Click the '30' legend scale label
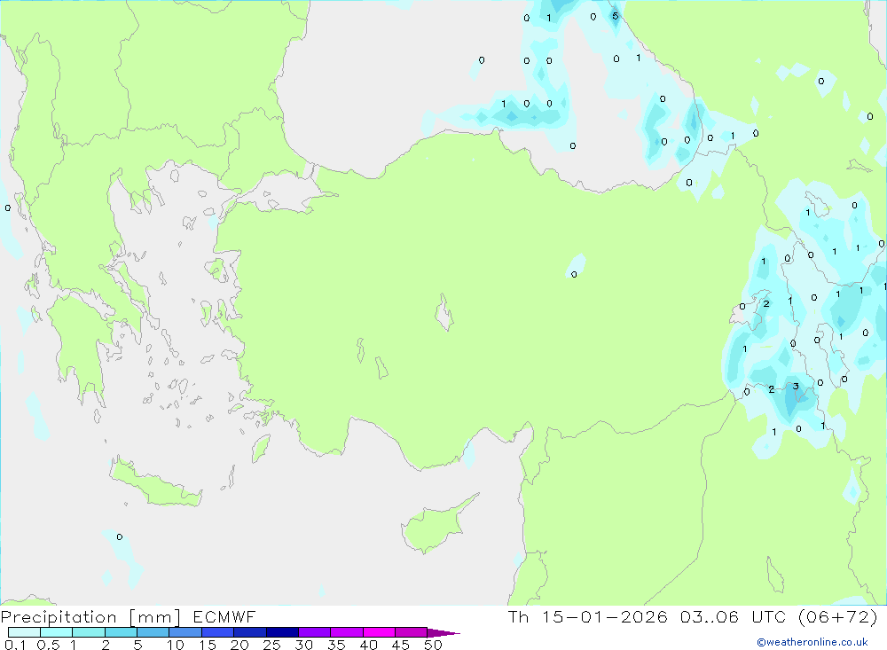The image size is (887, 650). [304, 645]
